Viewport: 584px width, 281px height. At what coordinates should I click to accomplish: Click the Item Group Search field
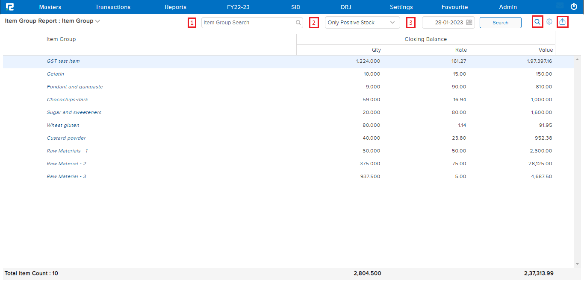click(248, 23)
